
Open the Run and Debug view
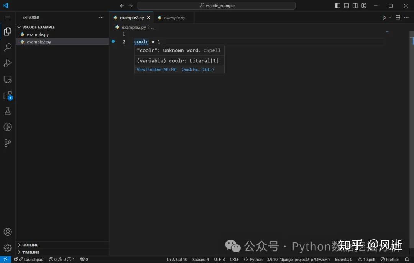tap(8, 63)
